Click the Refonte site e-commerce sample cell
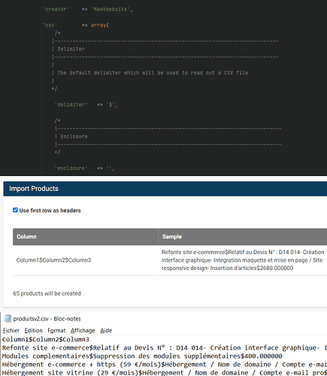The height and width of the screenshot is (376, 327). click(x=243, y=260)
